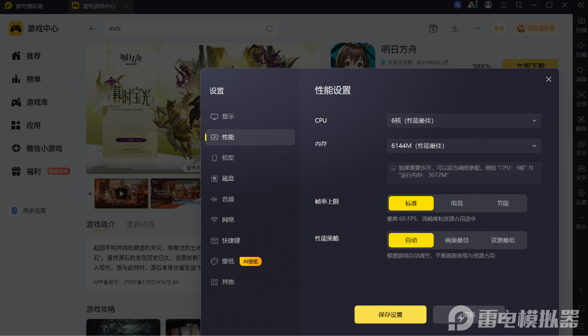Open the calendar reservation icon

click(x=433, y=28)
